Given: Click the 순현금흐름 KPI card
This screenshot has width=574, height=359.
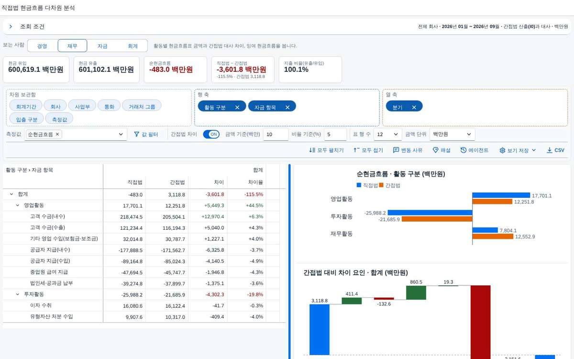Looking at the screenshot, I should pos(175,69).
